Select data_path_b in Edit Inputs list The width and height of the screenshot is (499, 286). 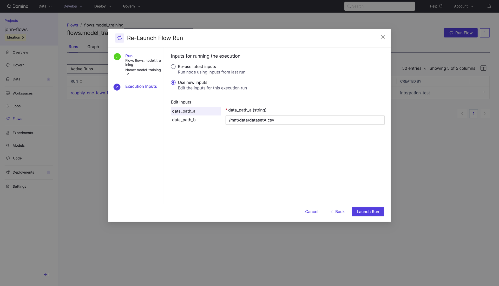184,120
